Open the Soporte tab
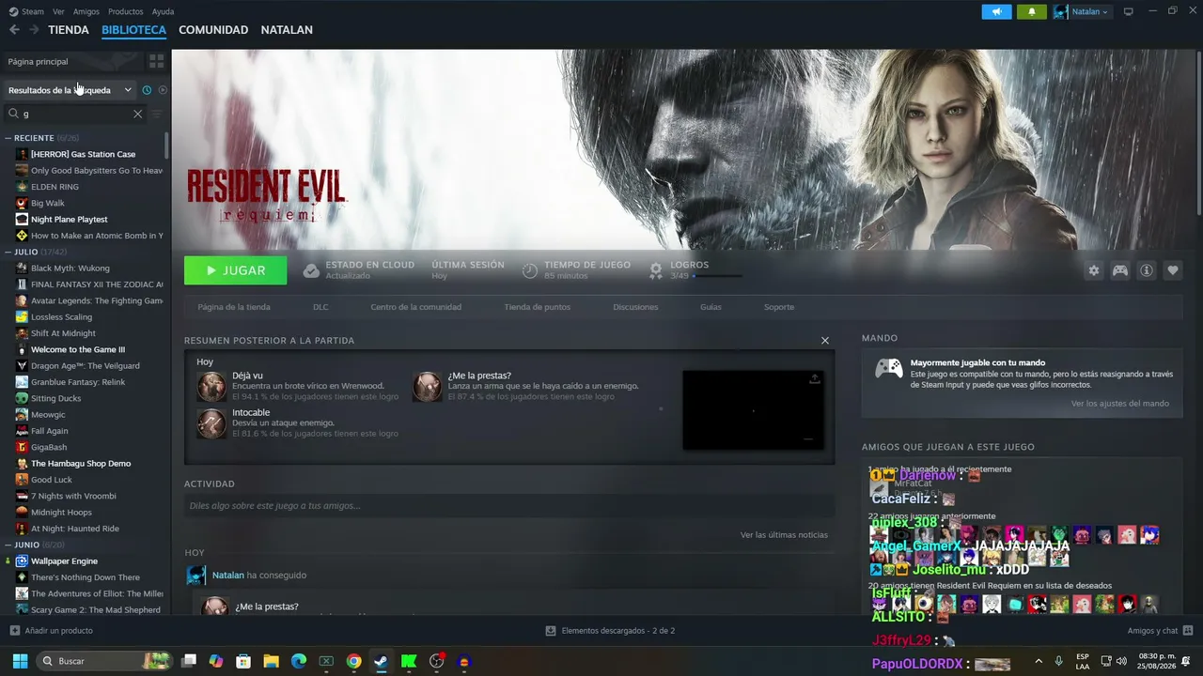This screenshot has height=676, width=1203. [779, 307]
